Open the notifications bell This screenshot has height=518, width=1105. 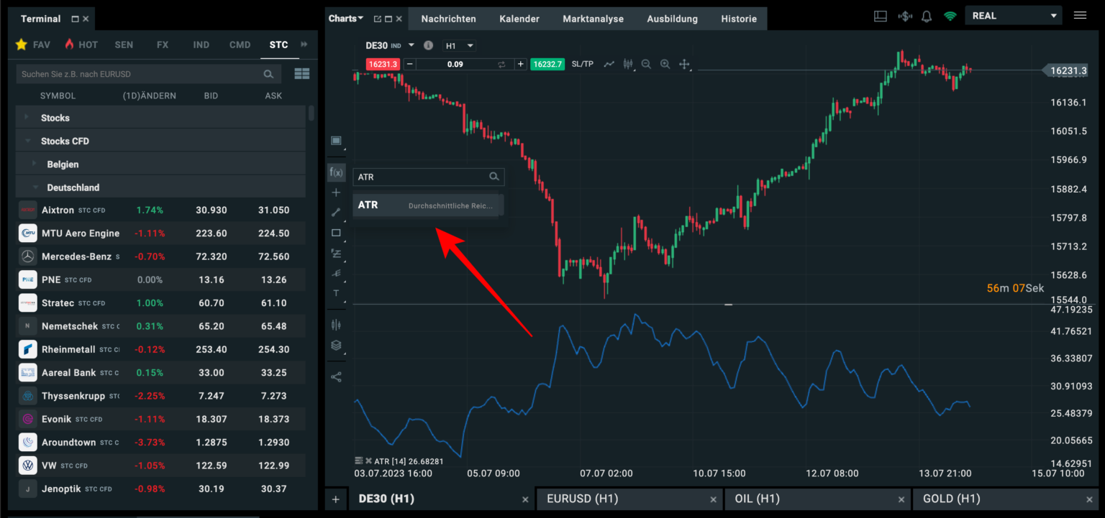tap(927, 16)
